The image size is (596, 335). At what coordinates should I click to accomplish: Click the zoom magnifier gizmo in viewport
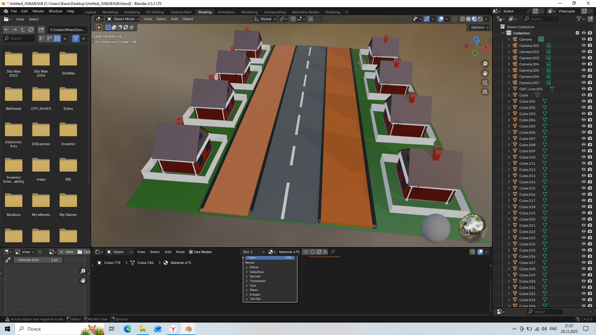click(485, 64)
